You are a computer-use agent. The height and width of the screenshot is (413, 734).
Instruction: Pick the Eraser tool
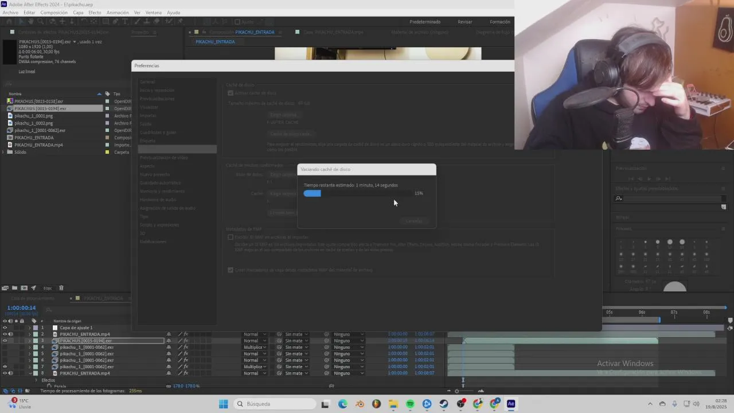click(x=157, y=22)
